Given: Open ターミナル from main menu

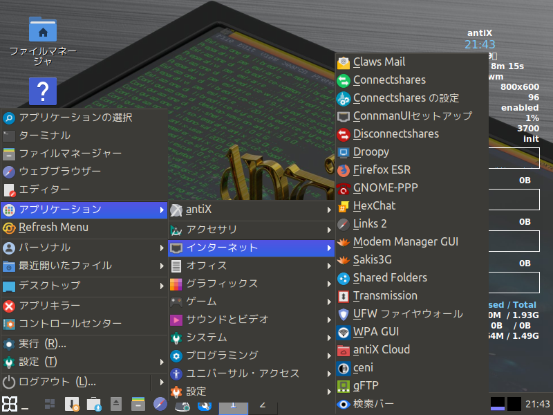Looking at the screenshot, I should [x=84, y=136].
